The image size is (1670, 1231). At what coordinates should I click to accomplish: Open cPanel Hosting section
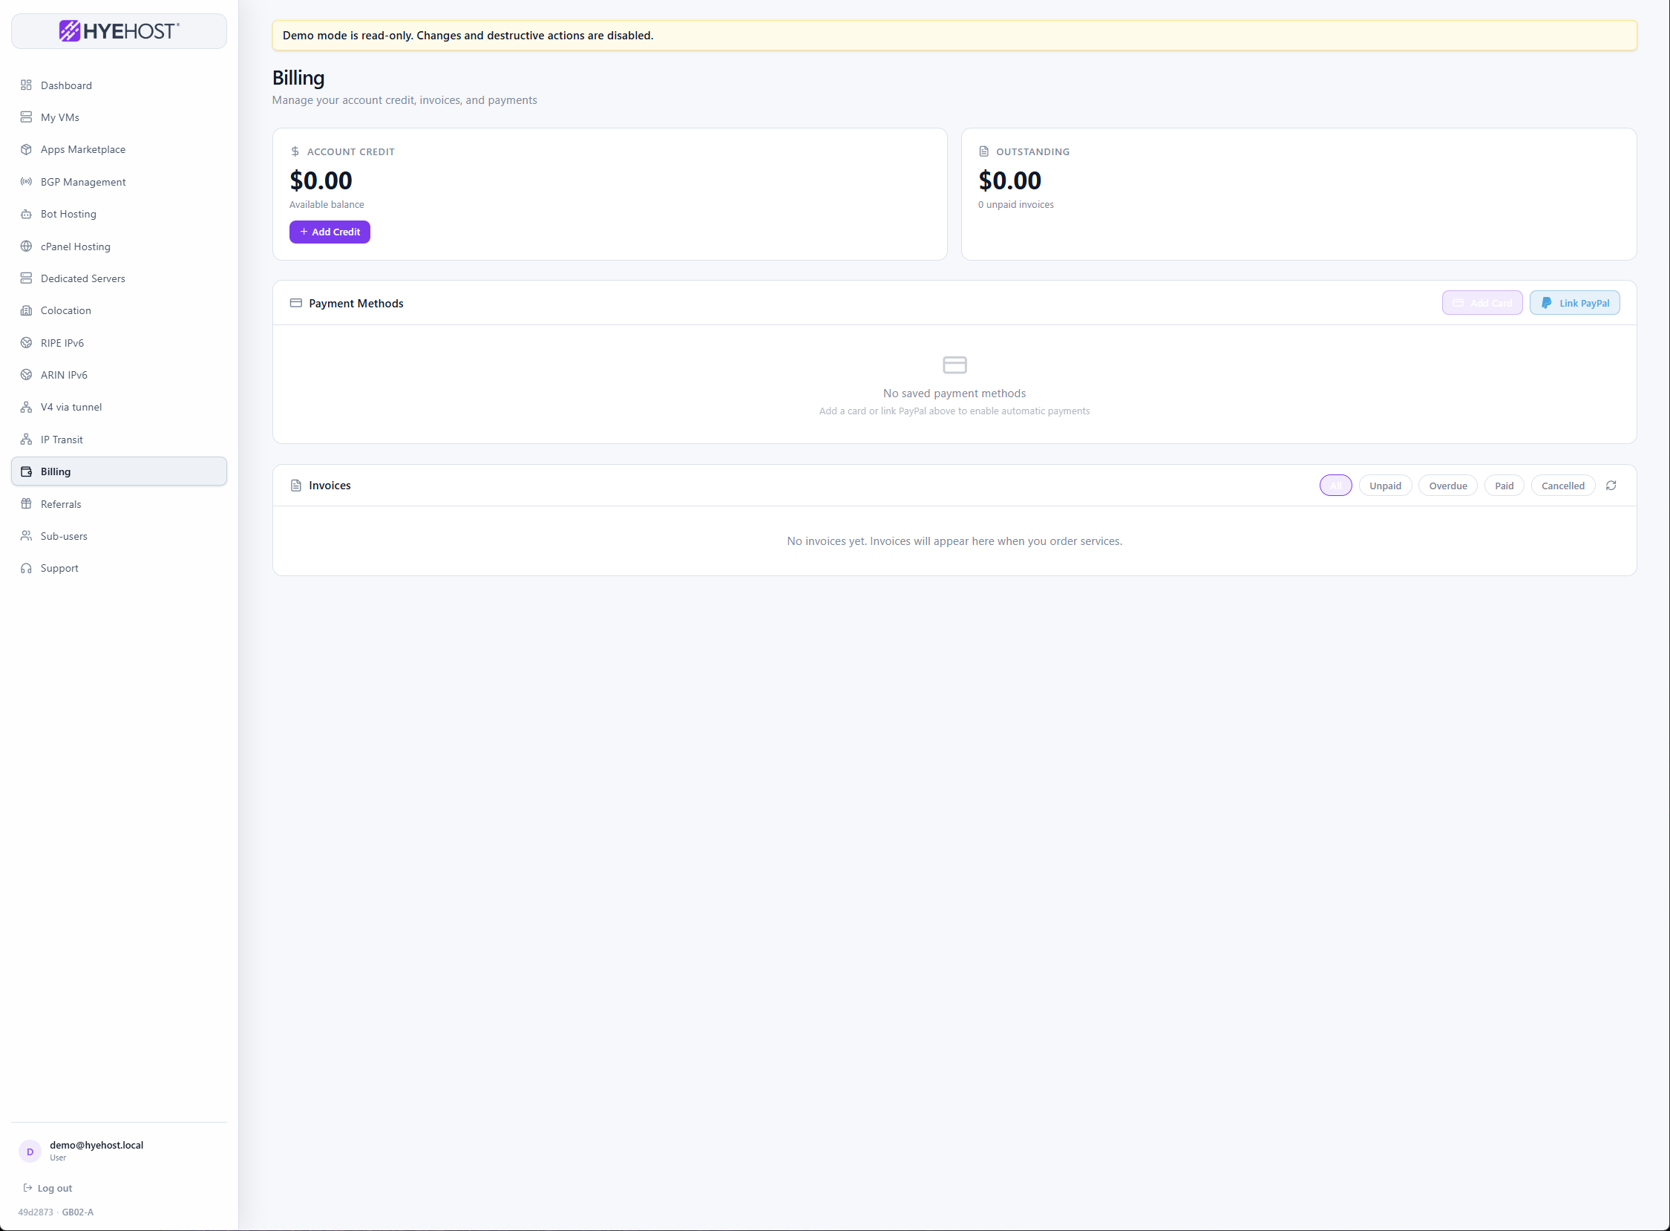tap(119, 246)
